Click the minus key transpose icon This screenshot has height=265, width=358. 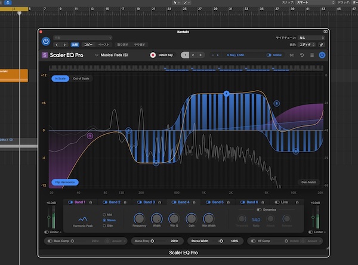click(213, 55)
